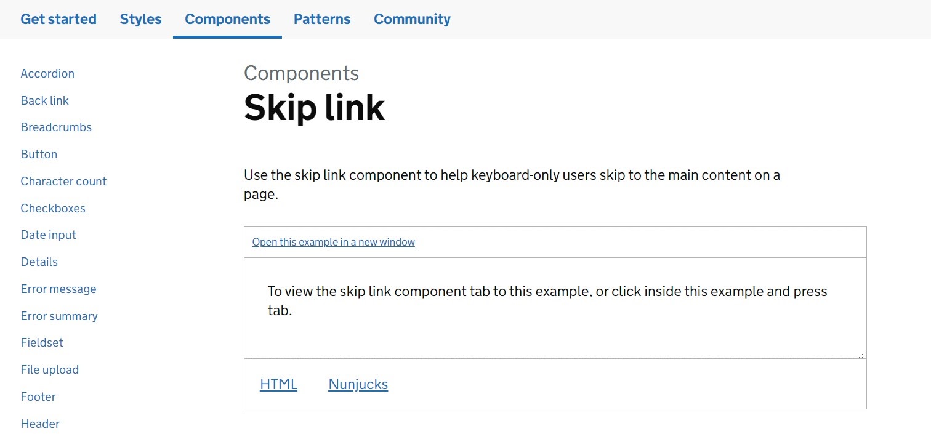
Task: Open the Breadcrumbs component page
Action: pos(56,127)
